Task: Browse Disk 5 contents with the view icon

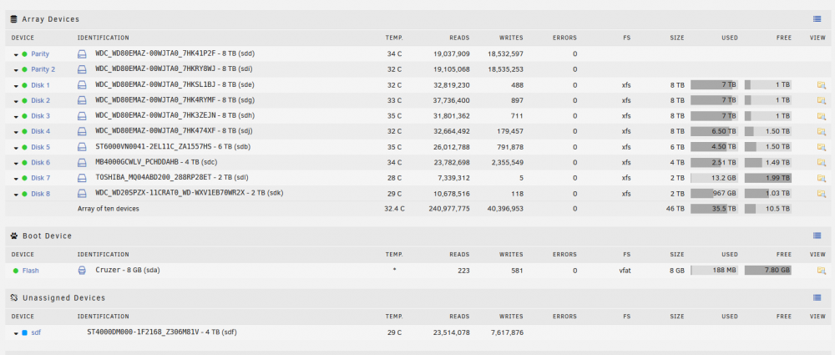Action: 821,146
